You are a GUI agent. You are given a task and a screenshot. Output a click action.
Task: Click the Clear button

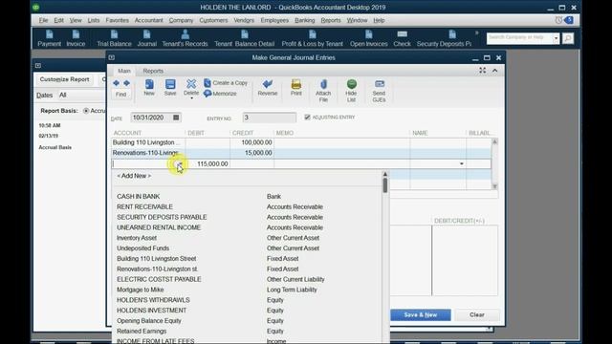477,314
